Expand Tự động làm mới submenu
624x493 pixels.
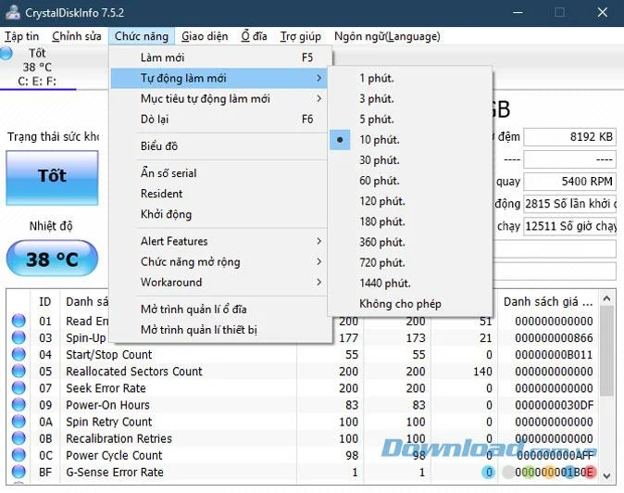coord(218,78)
